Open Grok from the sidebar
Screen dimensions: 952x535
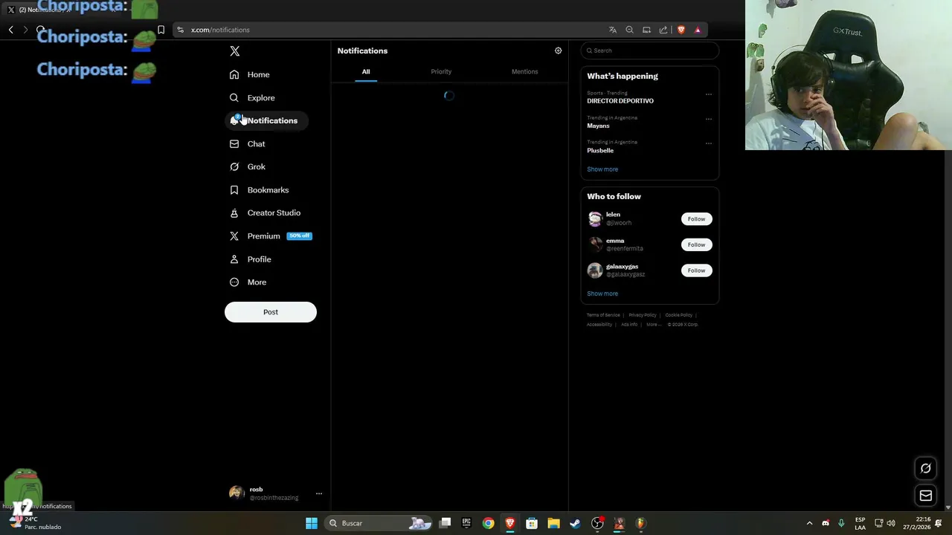point(248,166)
